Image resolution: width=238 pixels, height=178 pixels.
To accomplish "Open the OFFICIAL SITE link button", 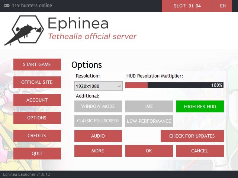I will tap(37, 82).
